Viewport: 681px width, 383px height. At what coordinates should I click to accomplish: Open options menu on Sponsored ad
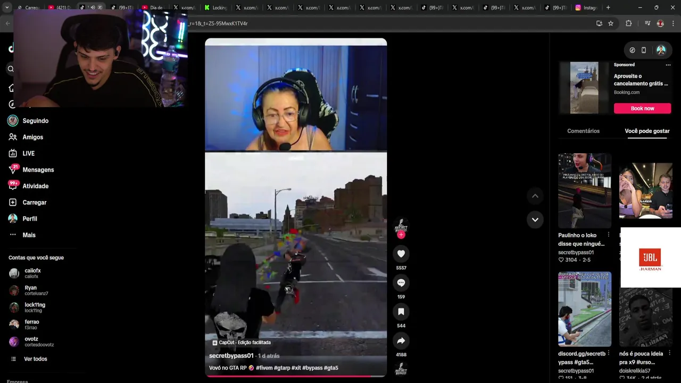668,65
